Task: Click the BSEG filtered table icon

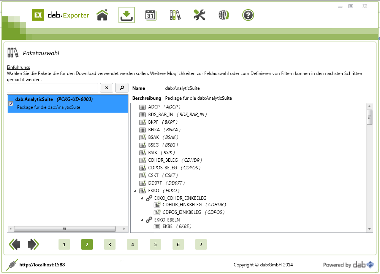Action: [x=142, y=145]
